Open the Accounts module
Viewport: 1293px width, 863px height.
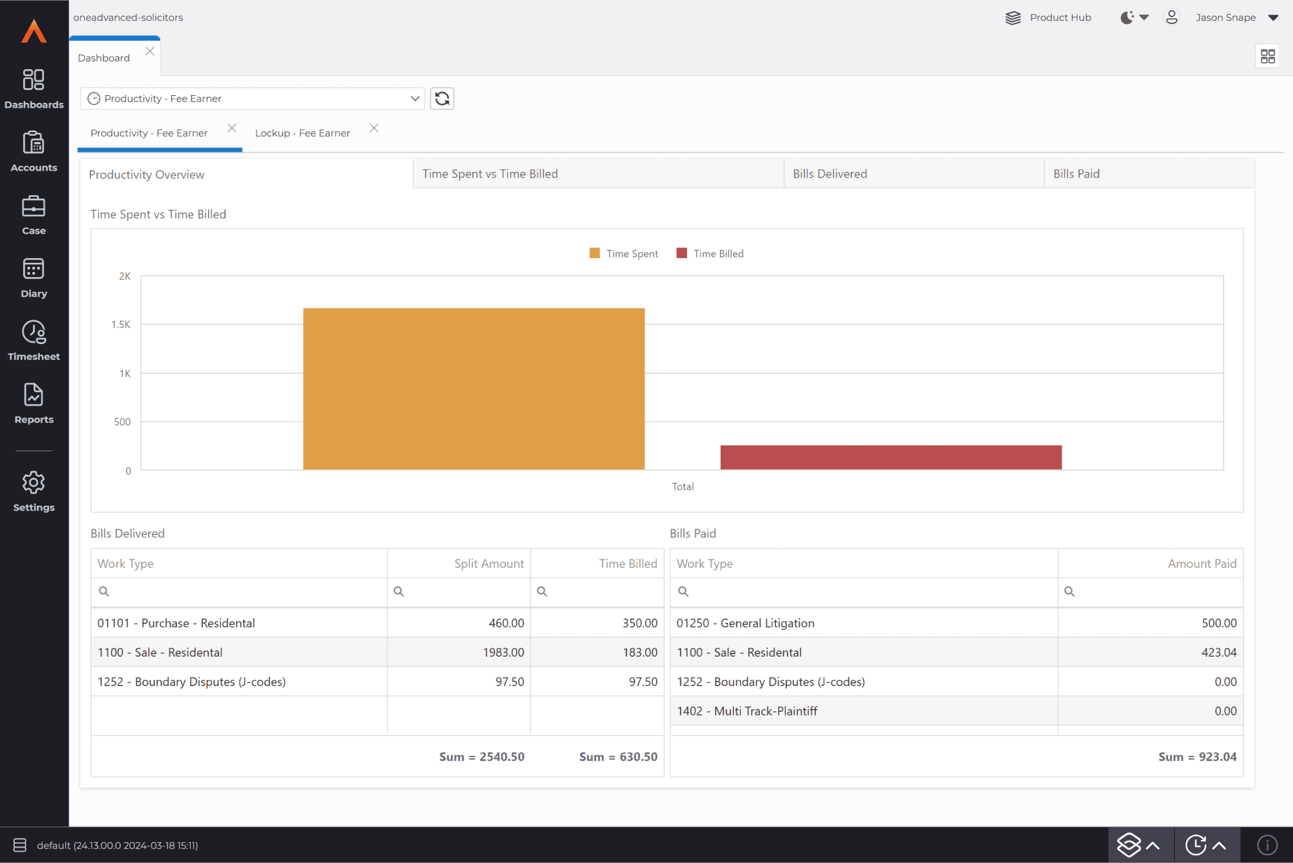(34, 152)
